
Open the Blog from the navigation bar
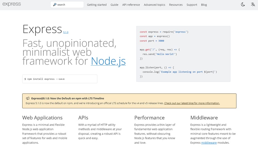pos(204,5)
